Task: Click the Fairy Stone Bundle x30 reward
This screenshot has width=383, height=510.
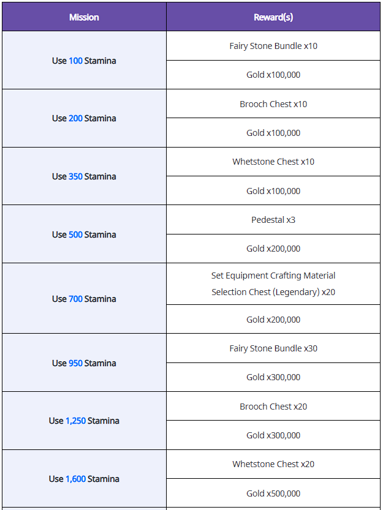Action: pos(273,348)
